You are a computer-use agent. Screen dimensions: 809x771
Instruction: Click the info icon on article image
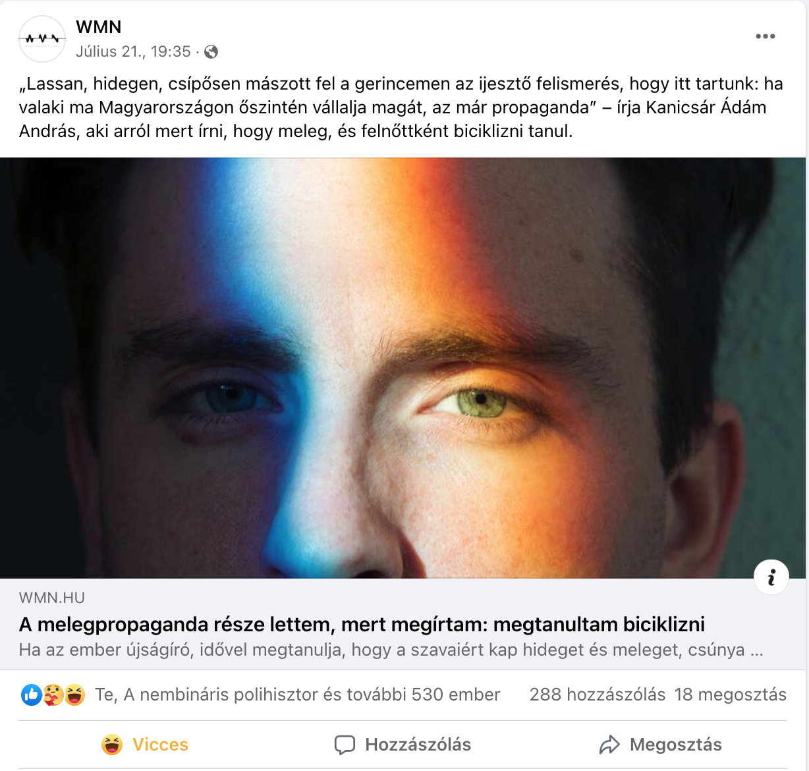click(771, 577)
